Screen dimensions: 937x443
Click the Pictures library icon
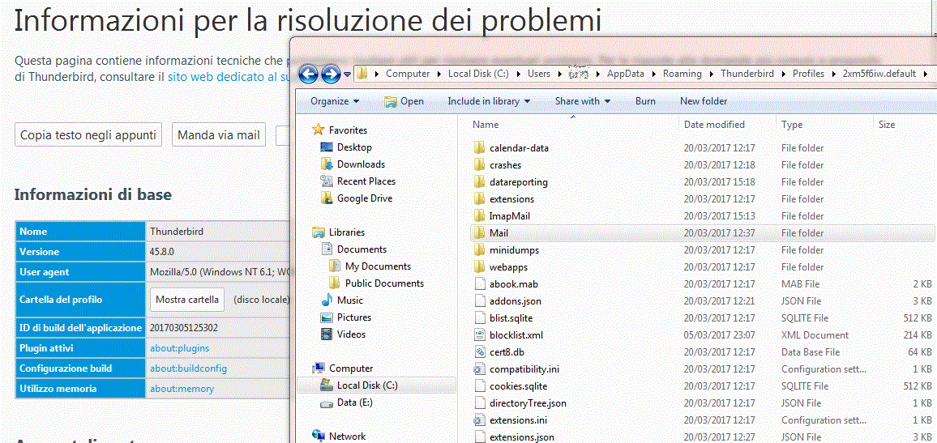click(x=327, y=317)
